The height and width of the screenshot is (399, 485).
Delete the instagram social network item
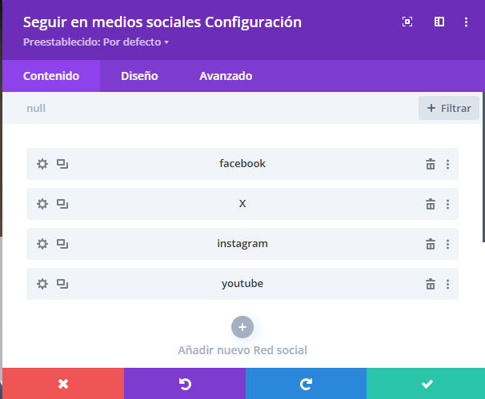(x=430, y=244)
